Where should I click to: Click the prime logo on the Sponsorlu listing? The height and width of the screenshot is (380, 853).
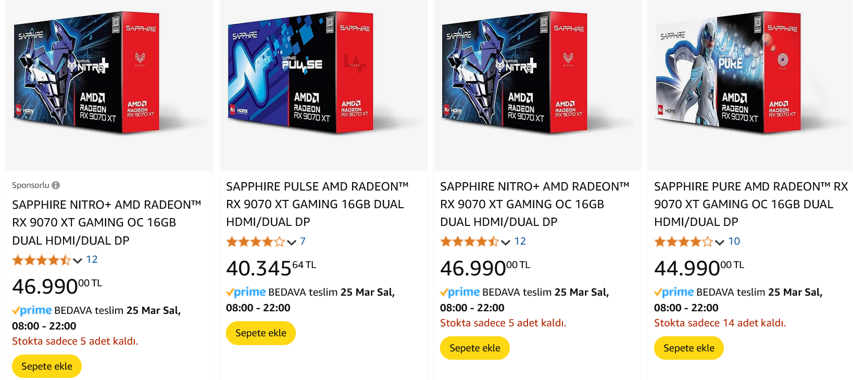32,311
